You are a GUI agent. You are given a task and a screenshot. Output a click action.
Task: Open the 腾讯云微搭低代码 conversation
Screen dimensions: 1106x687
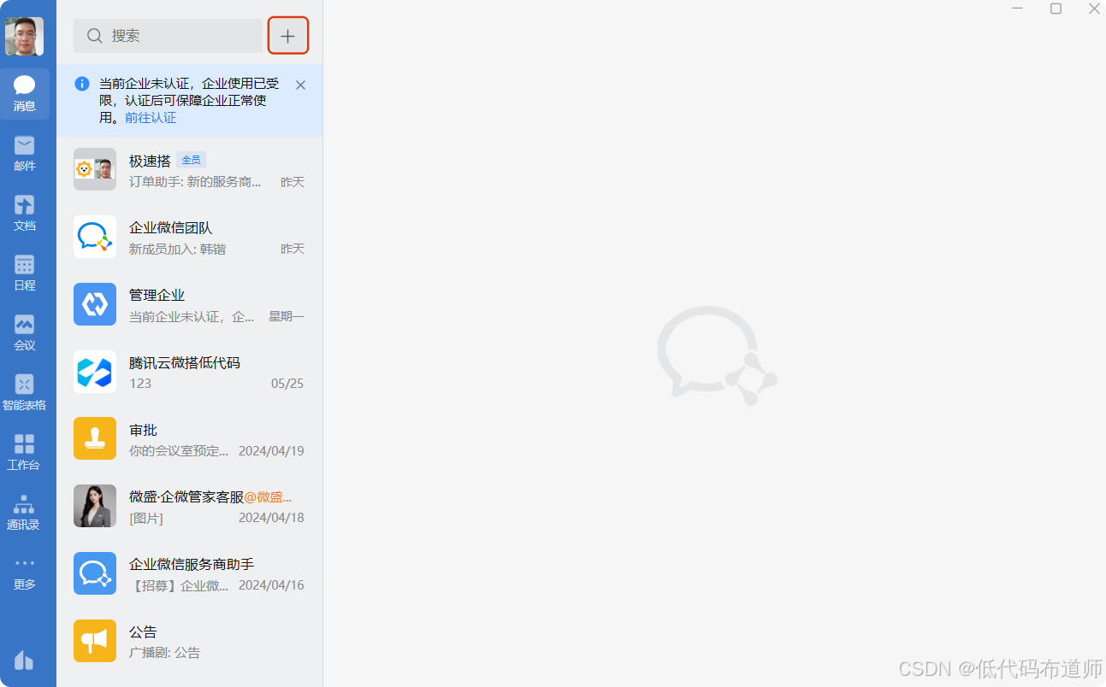(189, 372)
